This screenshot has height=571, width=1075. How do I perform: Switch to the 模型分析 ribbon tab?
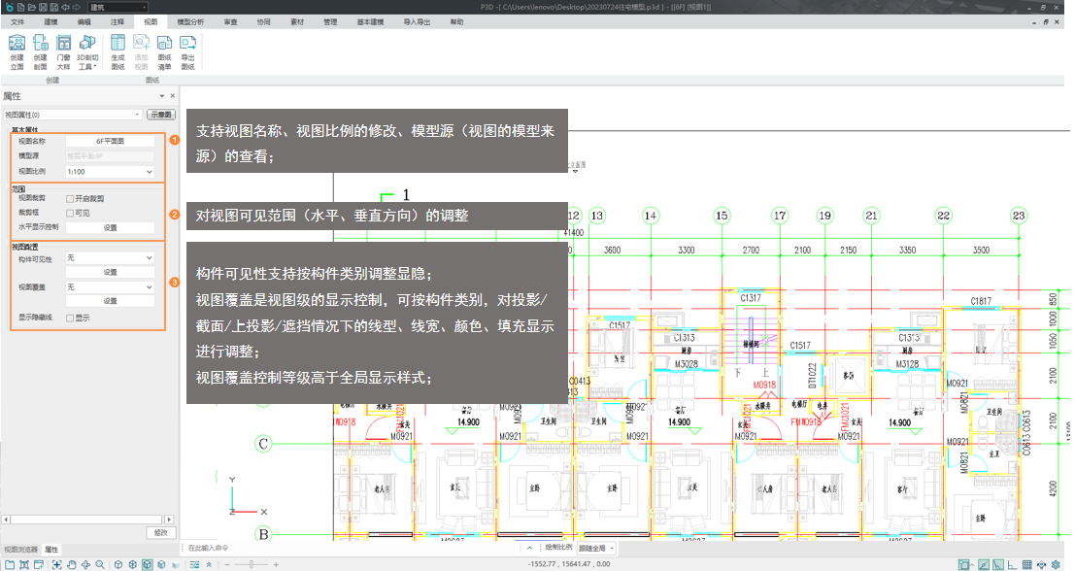189,20
